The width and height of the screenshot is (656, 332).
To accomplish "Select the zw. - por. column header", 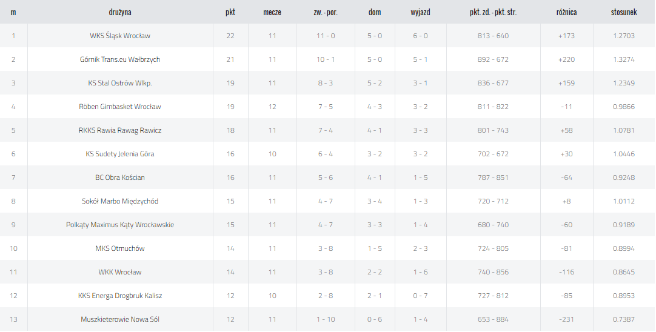I will pos(326,12).
